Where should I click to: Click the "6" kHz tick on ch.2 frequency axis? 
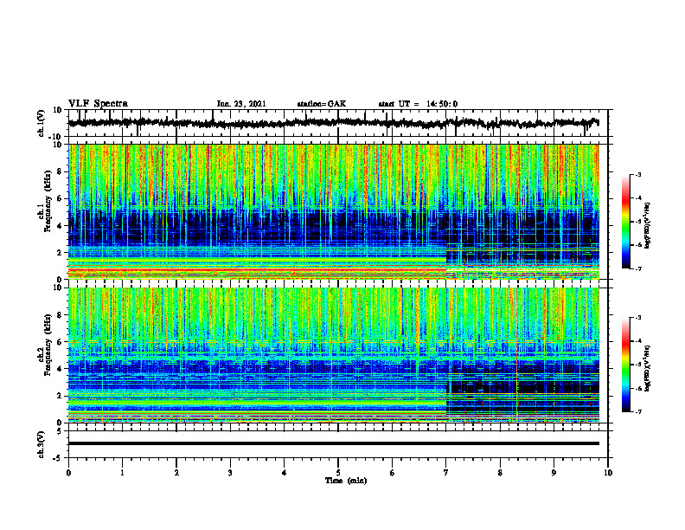pyautogui.click(x=60, y=342)
